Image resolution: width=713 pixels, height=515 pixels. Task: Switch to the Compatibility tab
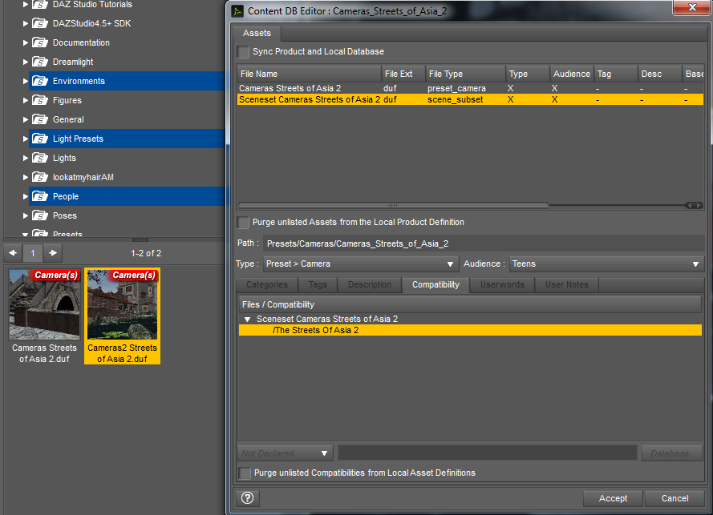click(x=435, y=285)
